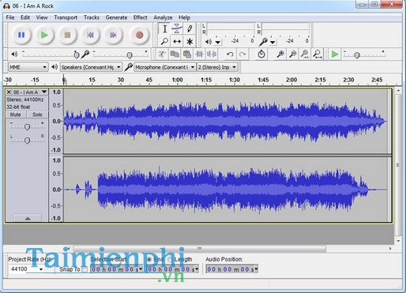Start recording with the red Record button
This screenshot has height=293, width=406.
tap(139, 35)
